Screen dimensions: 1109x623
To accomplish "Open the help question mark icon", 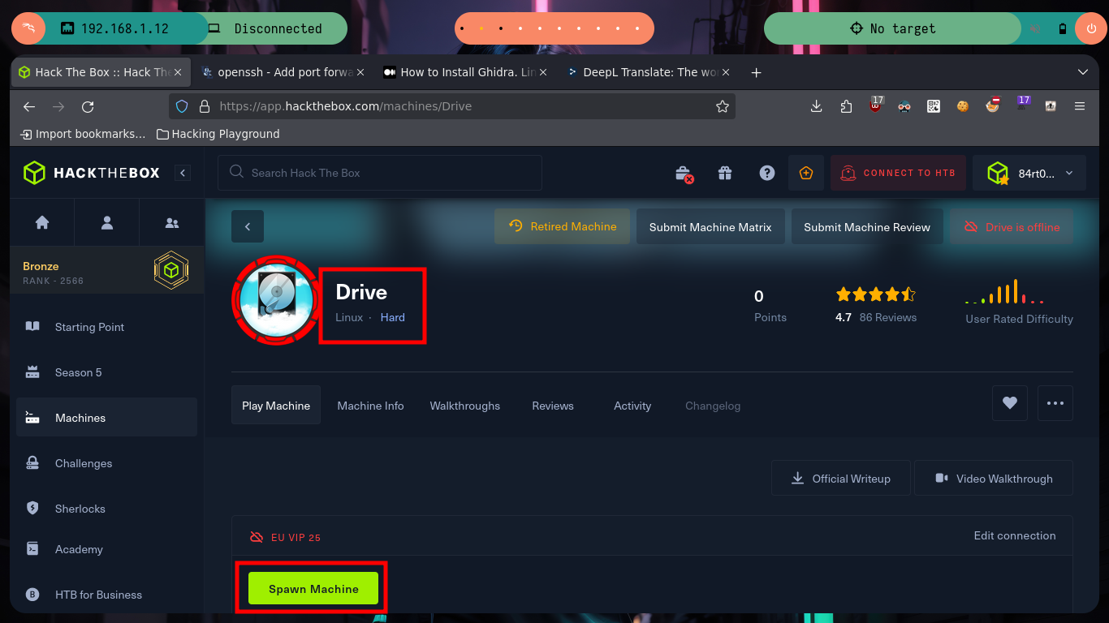I will point(767,173).
